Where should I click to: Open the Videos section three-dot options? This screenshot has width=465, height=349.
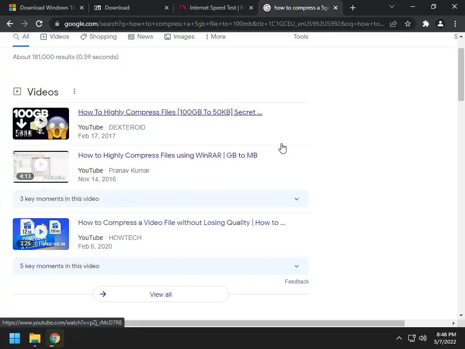click(74, 91)
